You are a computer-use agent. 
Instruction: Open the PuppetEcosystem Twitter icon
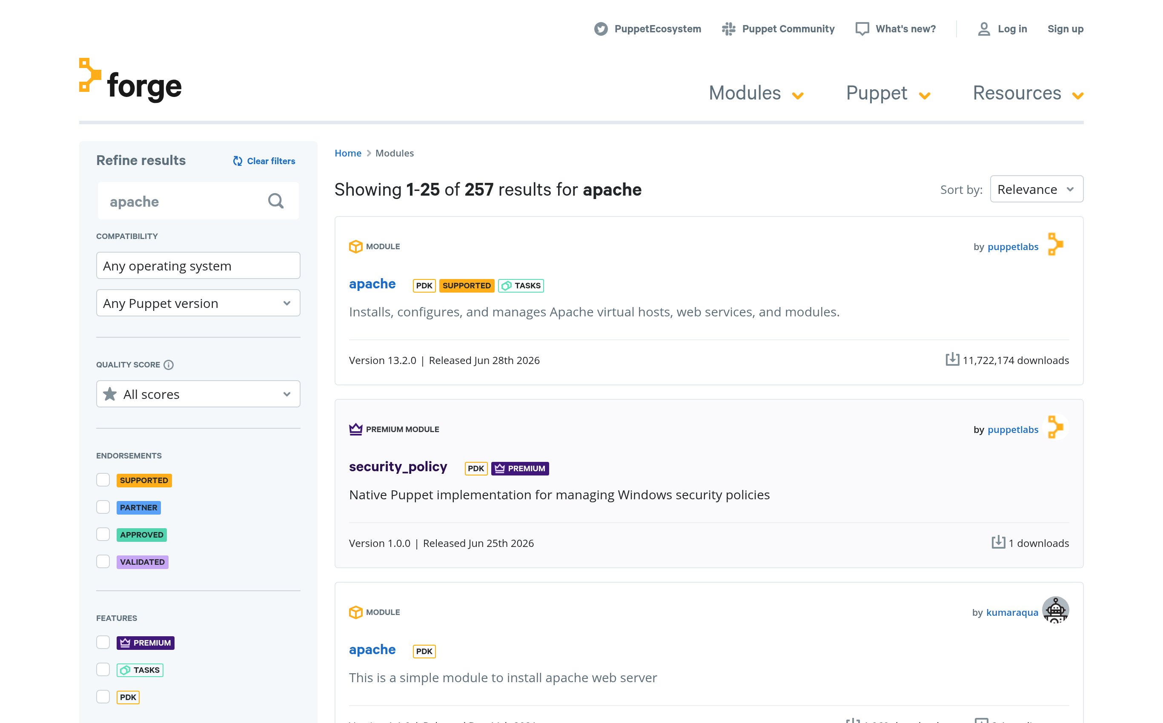(x=601, y=29)
